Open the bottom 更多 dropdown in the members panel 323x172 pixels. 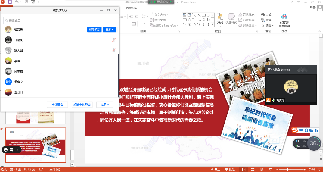coord(105,105)
